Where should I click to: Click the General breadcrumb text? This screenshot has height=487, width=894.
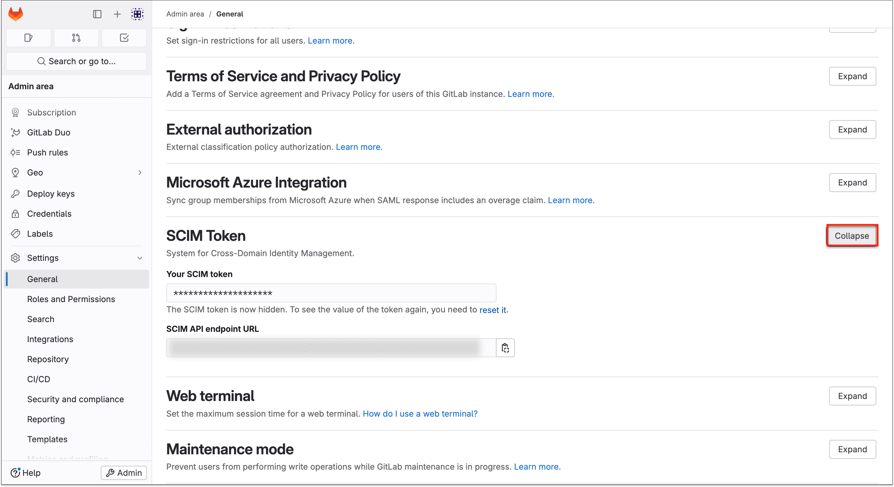(230, 14)
